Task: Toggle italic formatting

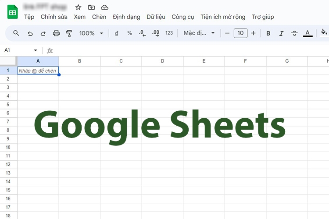Action: coord(281,33)
